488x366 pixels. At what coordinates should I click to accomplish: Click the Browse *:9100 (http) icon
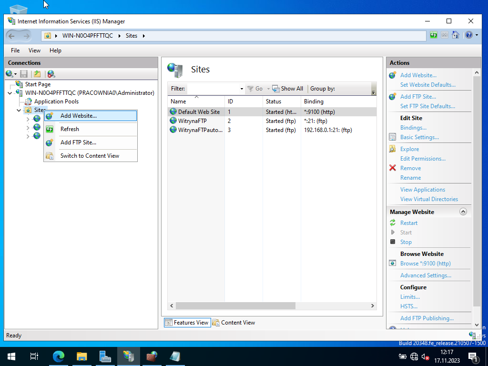[393, 263]
